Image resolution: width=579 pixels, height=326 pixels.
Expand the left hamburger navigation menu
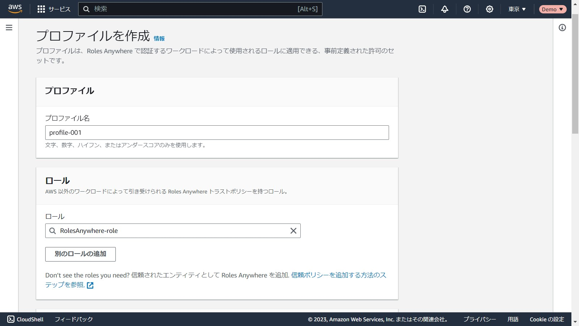pyautogui.click(x=9, y=28)
